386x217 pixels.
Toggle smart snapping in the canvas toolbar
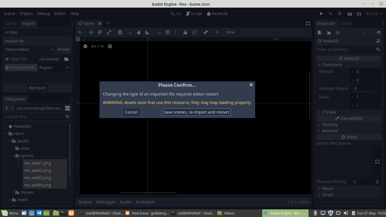click(159, 32)
